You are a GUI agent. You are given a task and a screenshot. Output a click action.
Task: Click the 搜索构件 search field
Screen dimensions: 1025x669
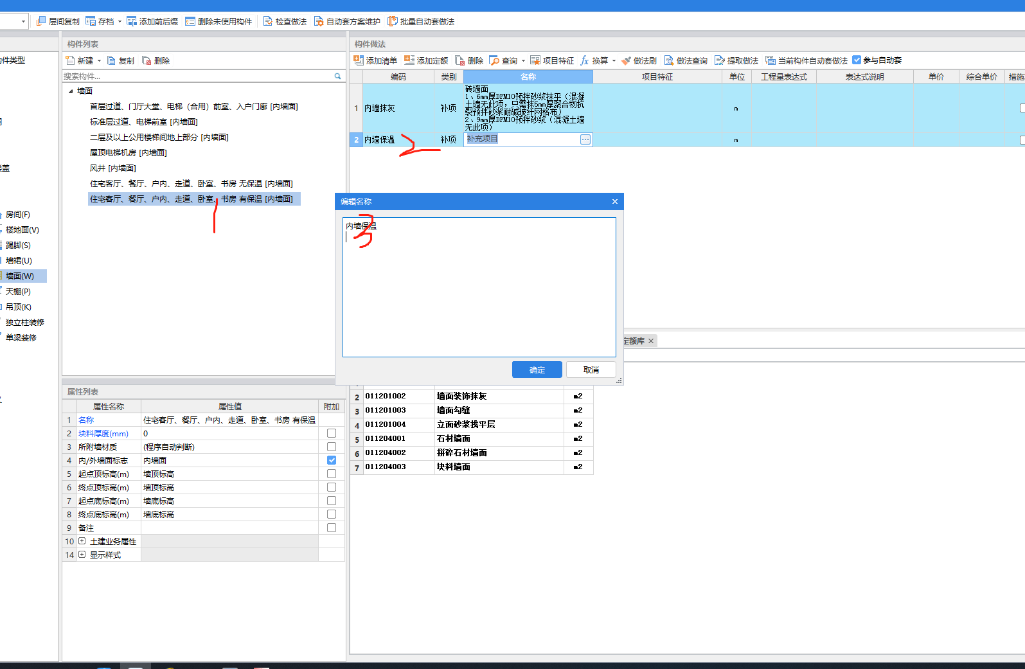tap(197, 76)
